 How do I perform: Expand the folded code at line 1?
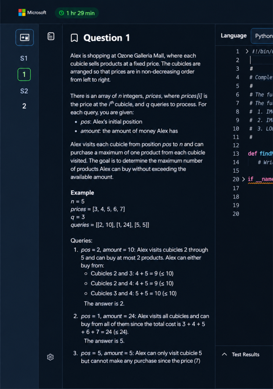247,51
